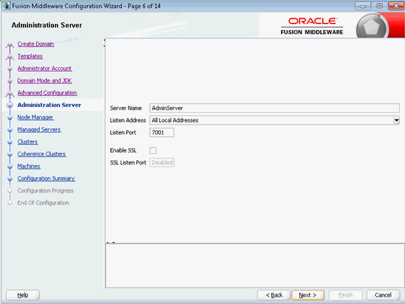Open the Advanced Configuration step
This screenshot has height=304, width=405.
47,93
